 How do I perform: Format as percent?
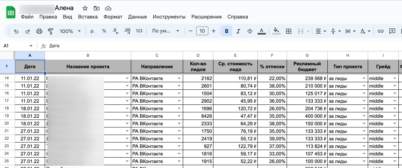click(104, 31)
